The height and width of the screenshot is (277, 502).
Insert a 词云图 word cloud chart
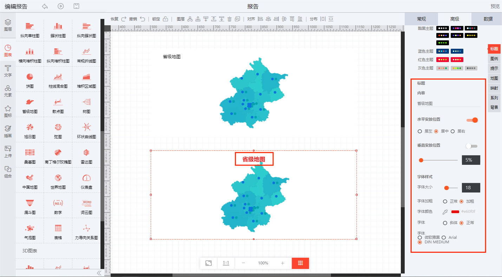pyautogui.click(x=86, y=207)
